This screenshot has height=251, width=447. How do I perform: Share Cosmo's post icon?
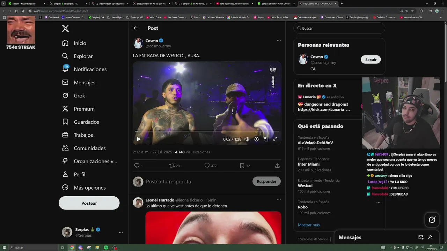point(277,166)
